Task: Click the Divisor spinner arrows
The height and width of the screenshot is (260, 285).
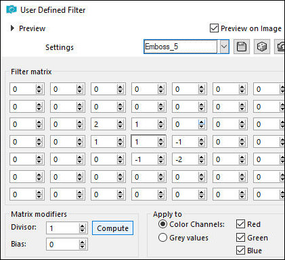Action: (x=83, y=228)
